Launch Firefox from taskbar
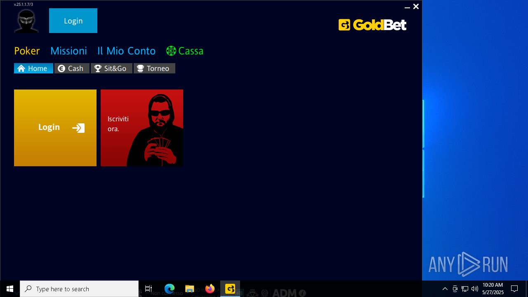This screenshot has height=297, width=528. [x=210, y=289]
